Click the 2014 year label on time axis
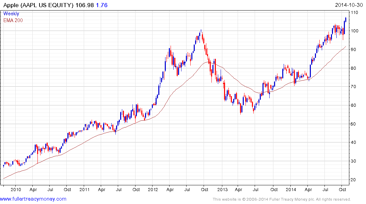Viewport: 366px width, 204px height. (291, 189)
